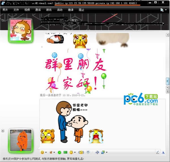
Task: Click the Messenger logo icon in the title bar
Action: point(3,3)
